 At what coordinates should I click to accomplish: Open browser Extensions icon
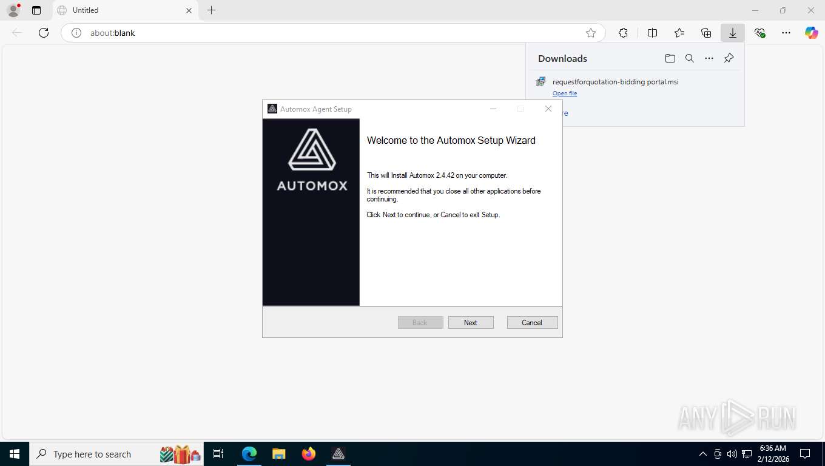click(x=623, y=33)
